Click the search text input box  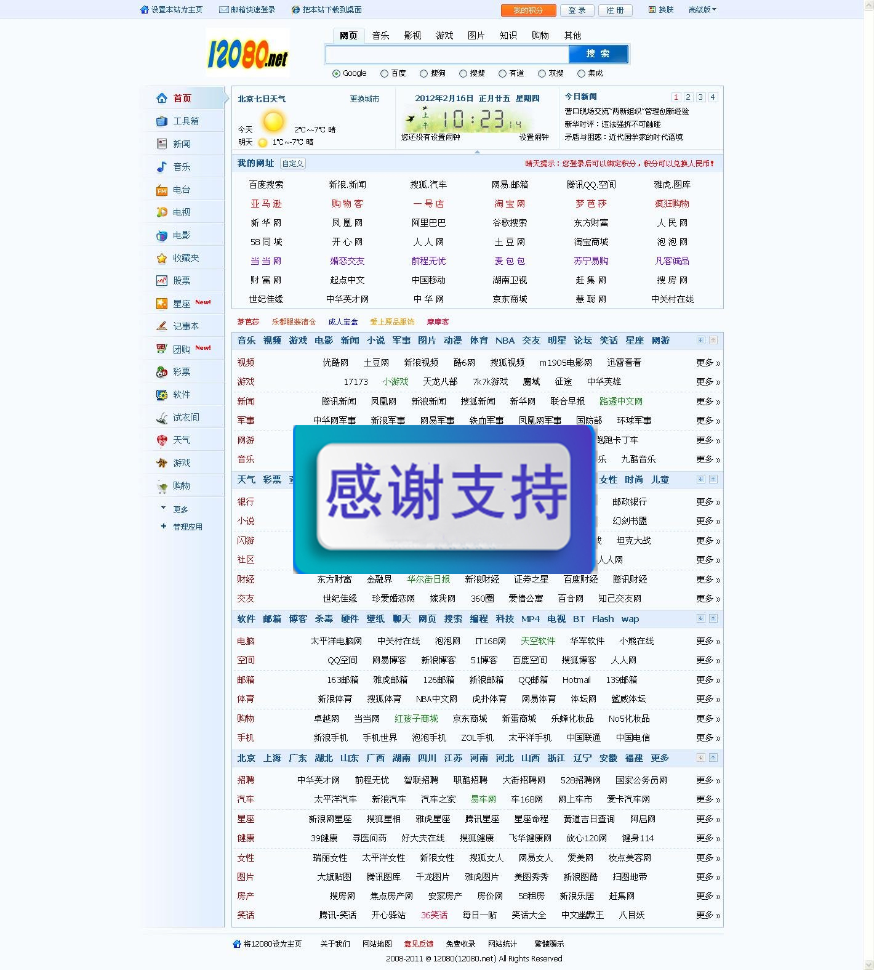pos(447,54)
